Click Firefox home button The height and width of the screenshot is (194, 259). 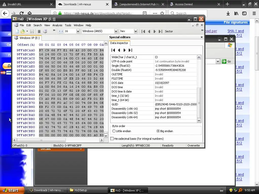[30, 13]
